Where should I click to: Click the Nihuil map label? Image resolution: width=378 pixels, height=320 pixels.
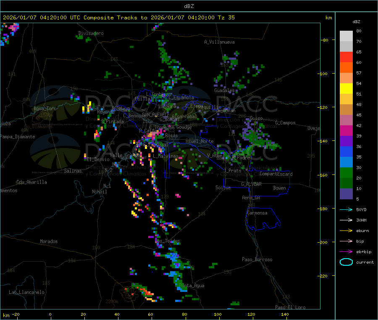(99, 192)
